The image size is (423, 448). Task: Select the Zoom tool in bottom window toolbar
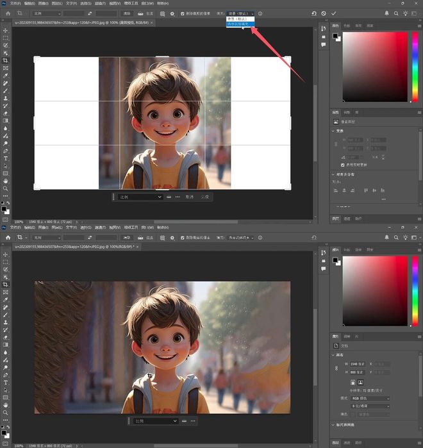point(5,413)
